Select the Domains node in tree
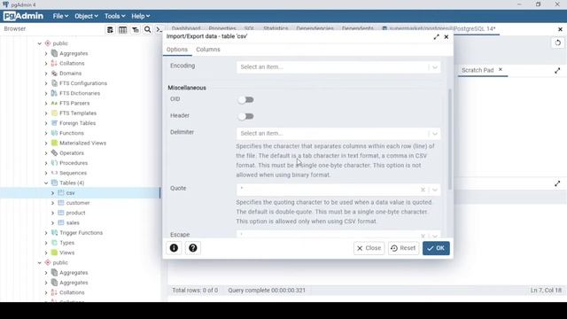Screen dimensions: 567x319 click(x=70, y=73)
